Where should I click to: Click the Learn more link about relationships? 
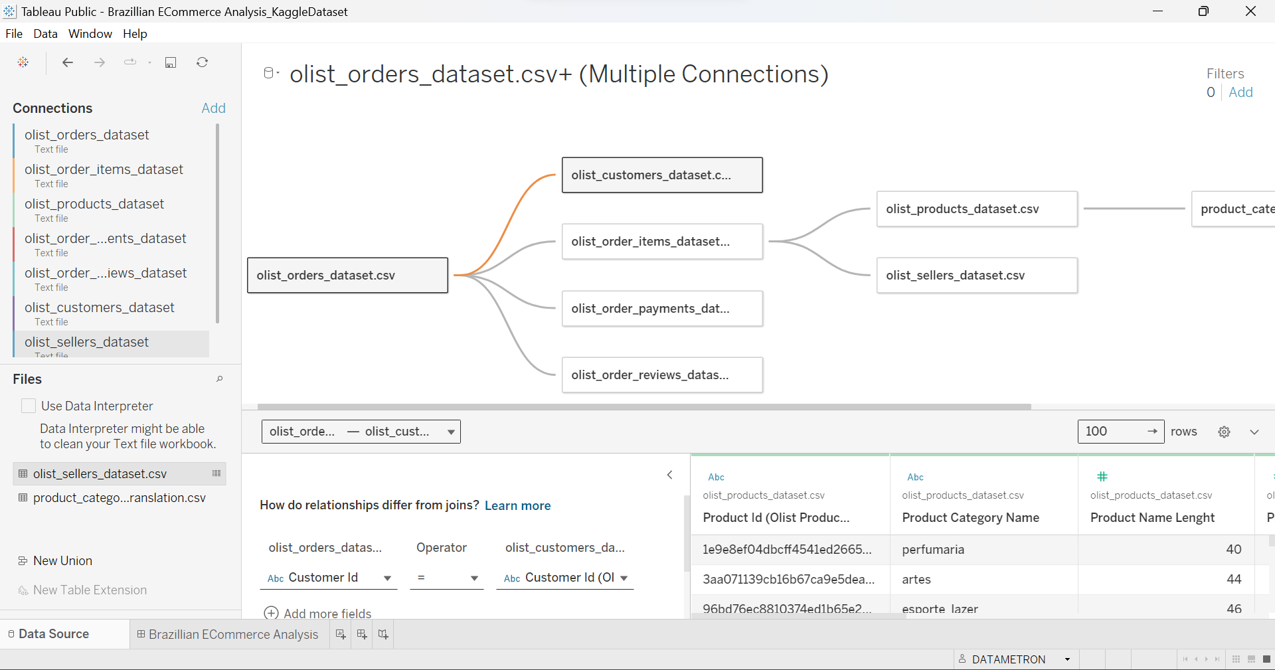(518, 505)
